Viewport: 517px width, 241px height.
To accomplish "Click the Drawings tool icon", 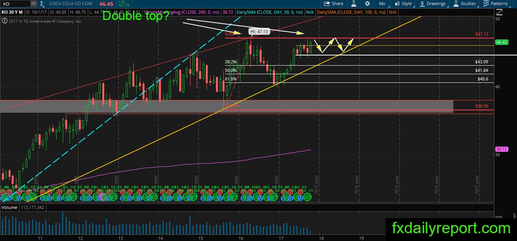I will (x=423, y=4).
